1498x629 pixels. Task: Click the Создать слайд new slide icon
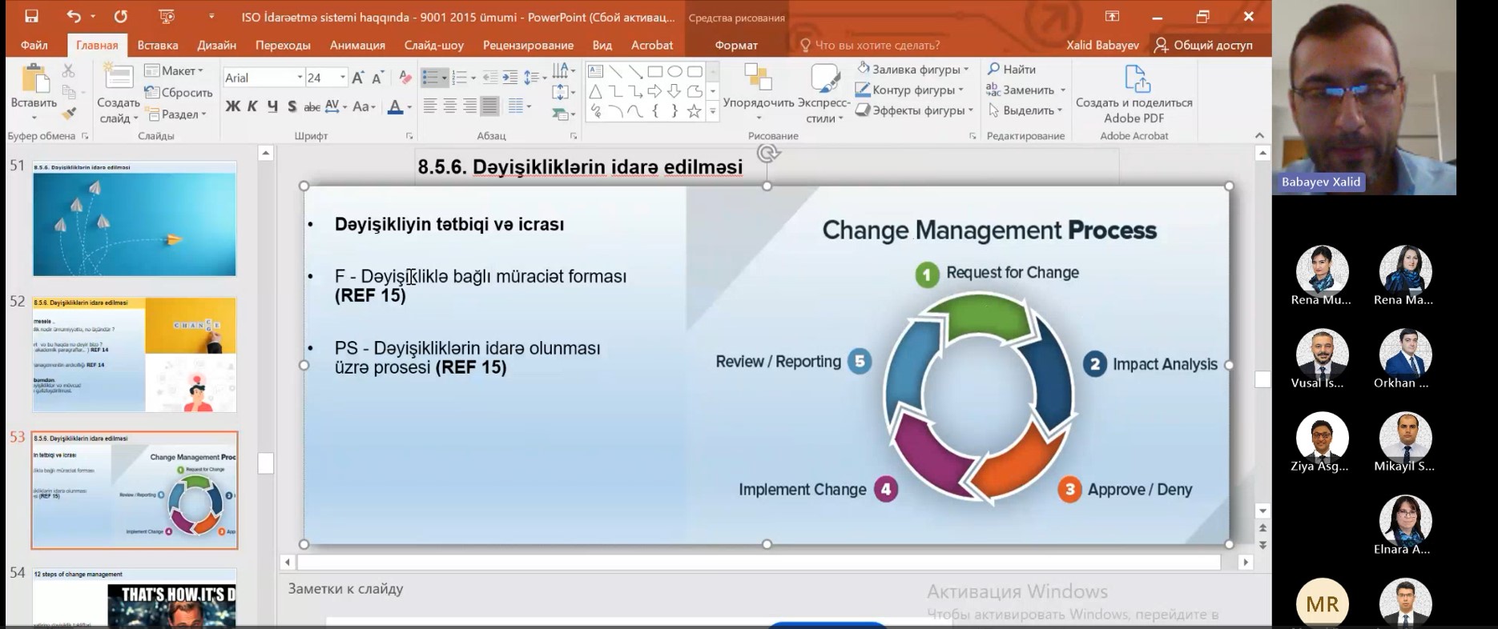119,80
